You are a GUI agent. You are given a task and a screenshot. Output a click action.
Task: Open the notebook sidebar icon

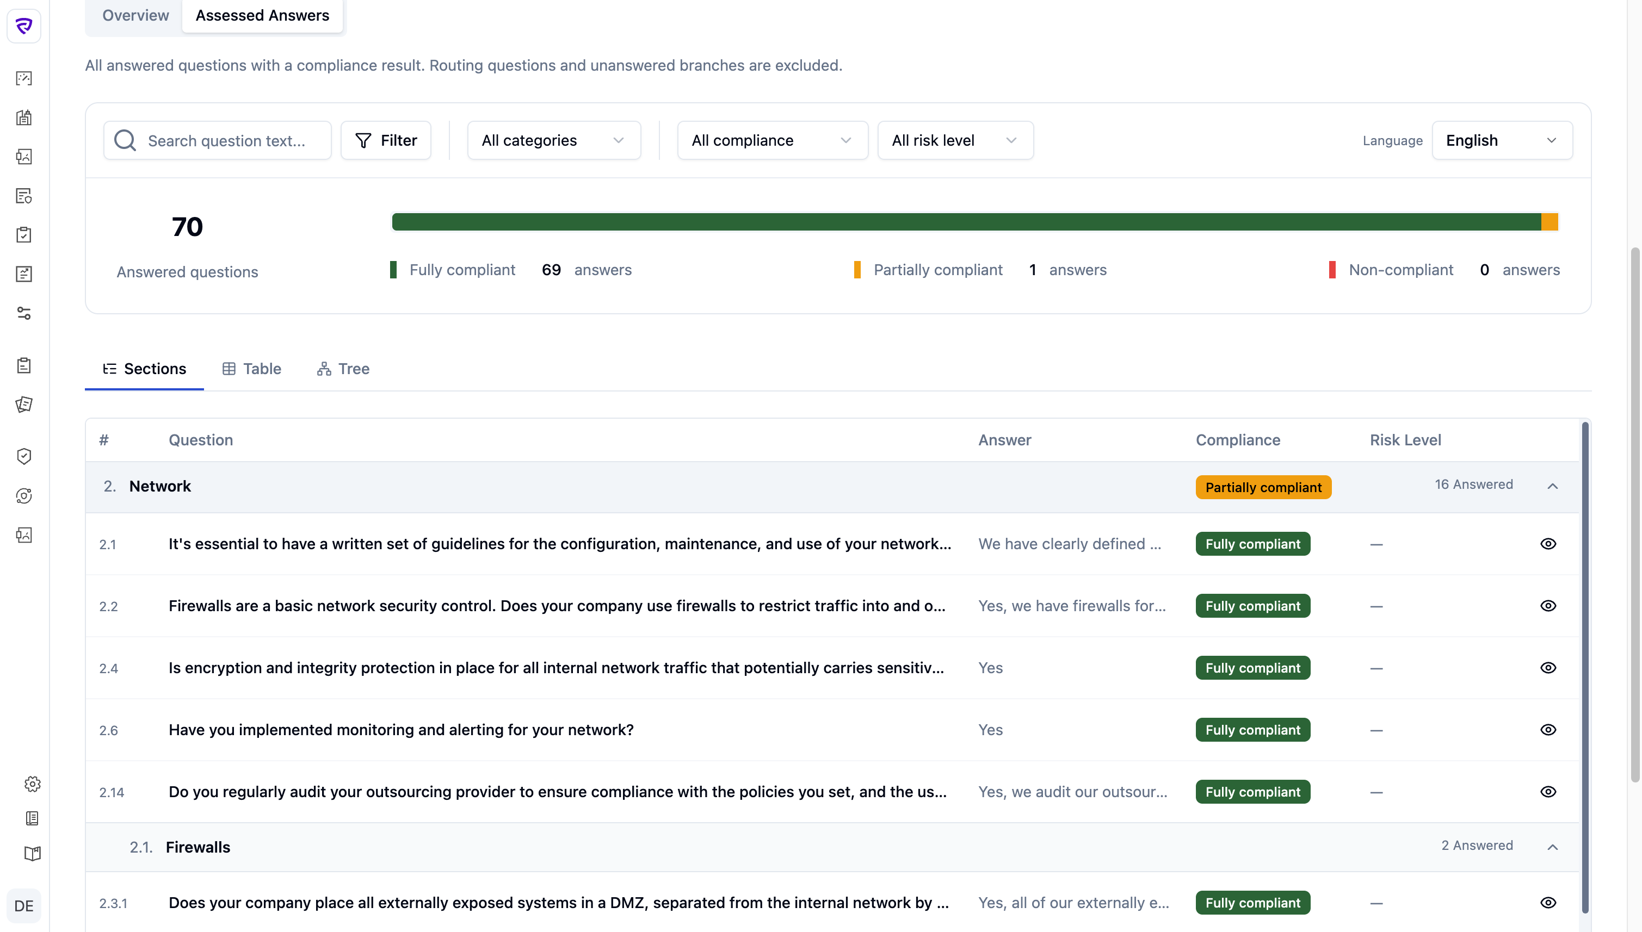point(32,818)
